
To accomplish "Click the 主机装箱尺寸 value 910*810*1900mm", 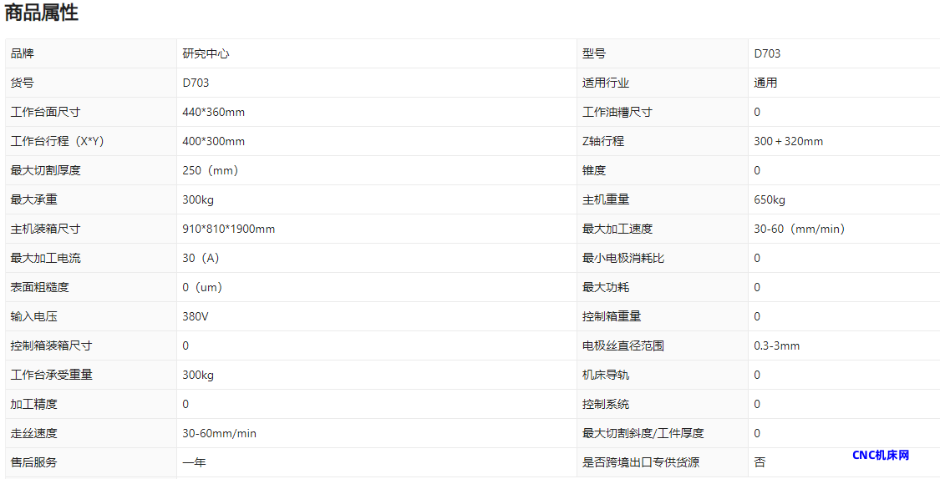I will (x=228, y=229).
